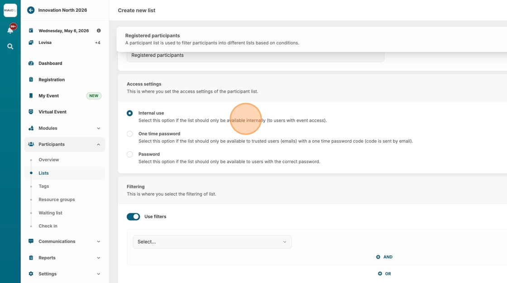507x283 pixels.
Task: Click the info icon next to the date
Action: click(99, 31)
